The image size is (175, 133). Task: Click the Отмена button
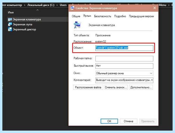click(x=128, y=121)
